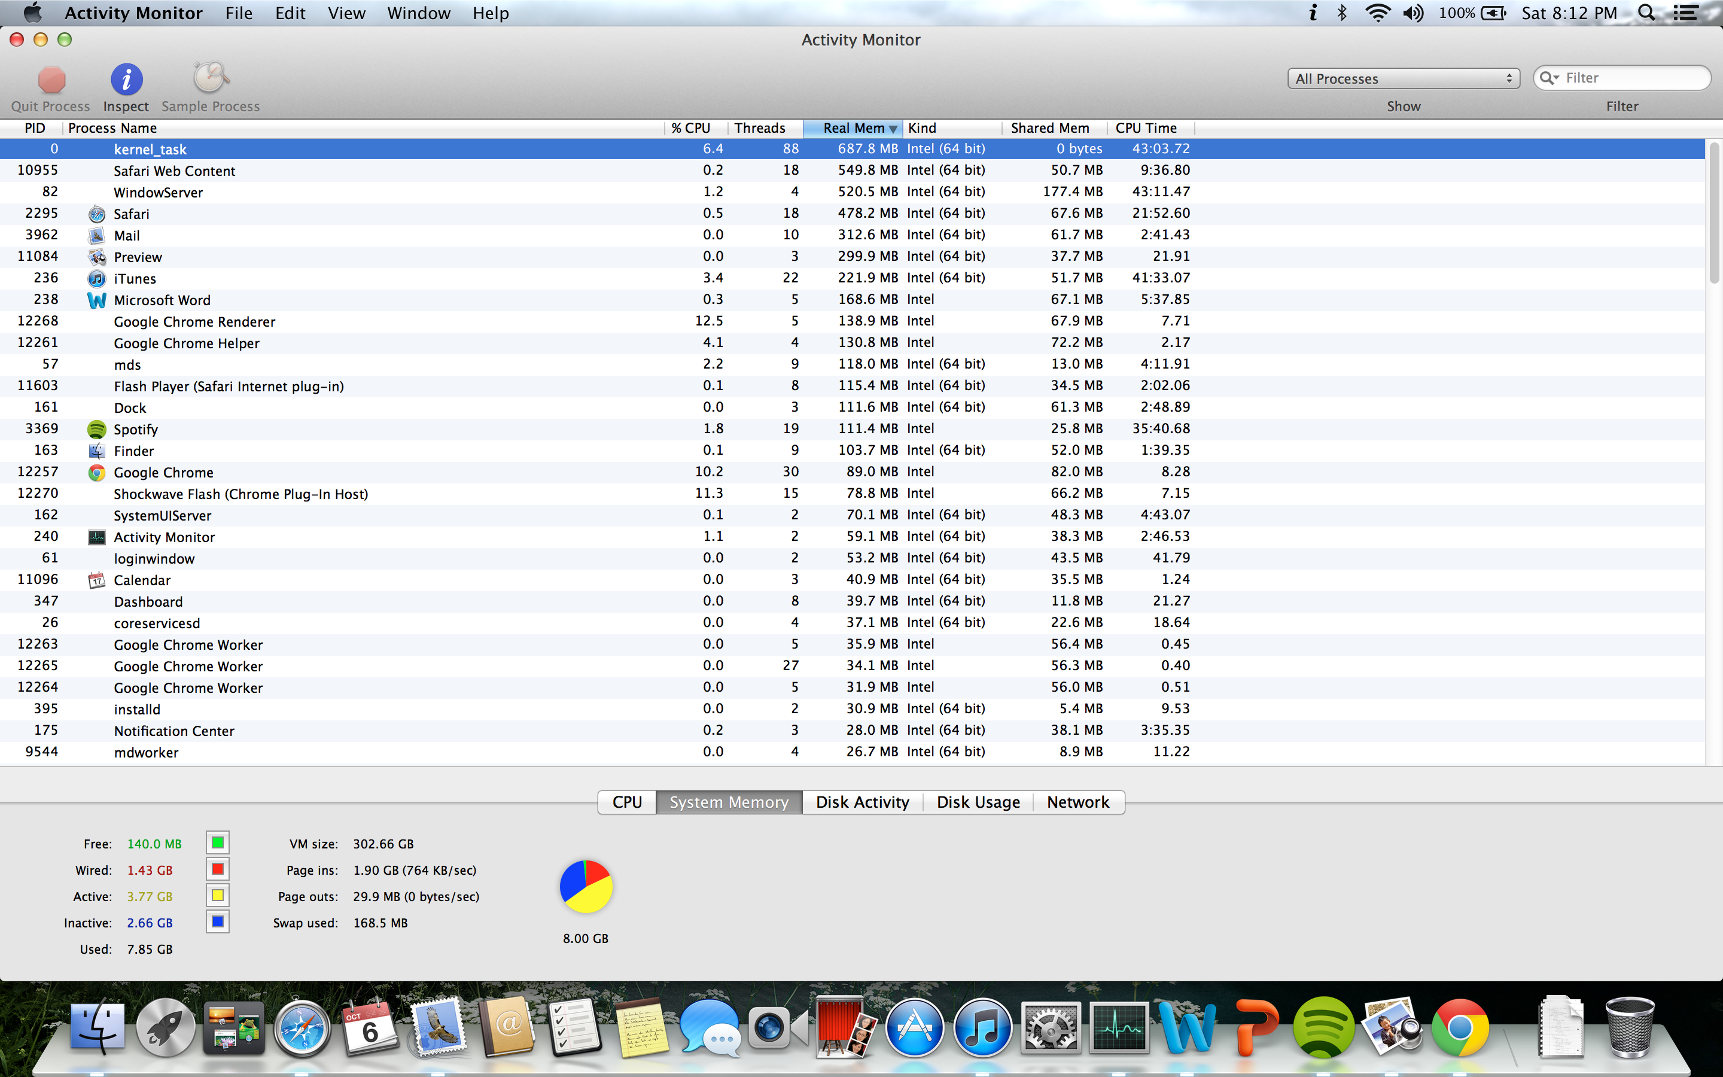
Task: Sort by the Process Name column header
Action: pyautogui.click(x=363, y=128)
